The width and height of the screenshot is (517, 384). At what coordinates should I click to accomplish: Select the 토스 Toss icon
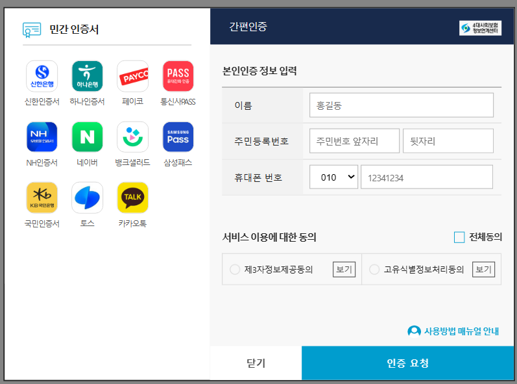87,198
